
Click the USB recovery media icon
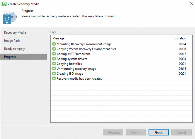(10, 18)
